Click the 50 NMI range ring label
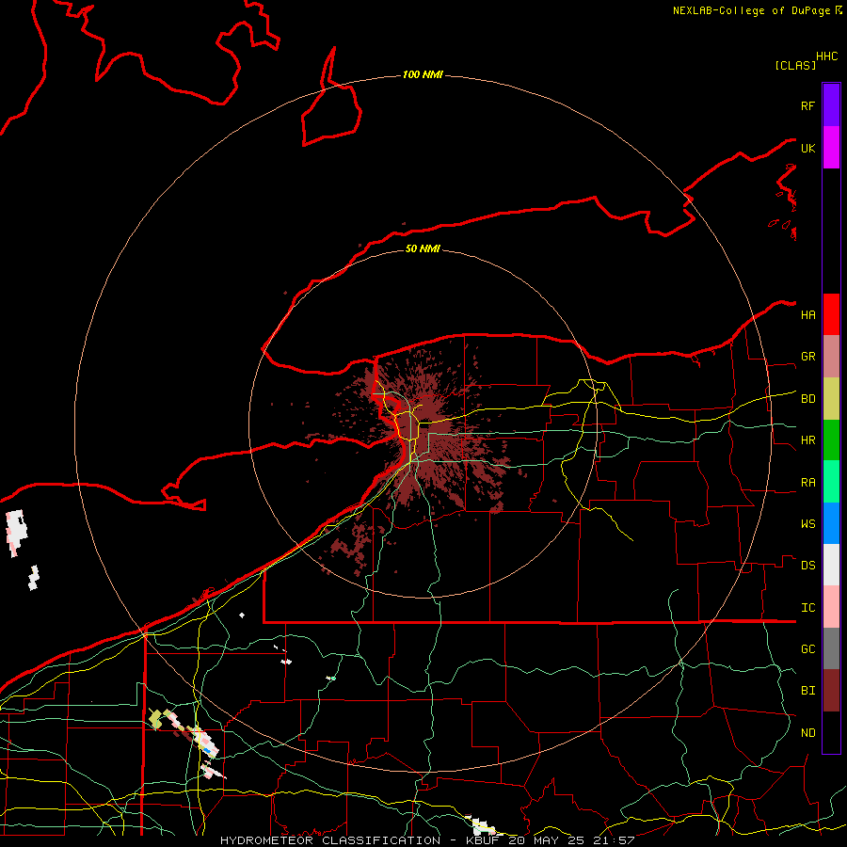Image resolution: width=847 pixels, height=847 pixels. click(423, 248)
